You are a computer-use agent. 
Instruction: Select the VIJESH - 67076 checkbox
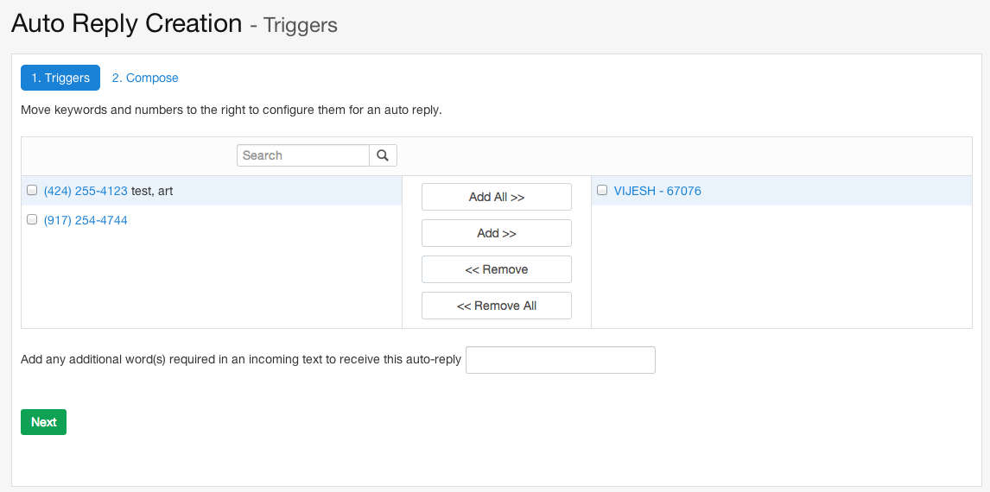(x=602, y=190)
